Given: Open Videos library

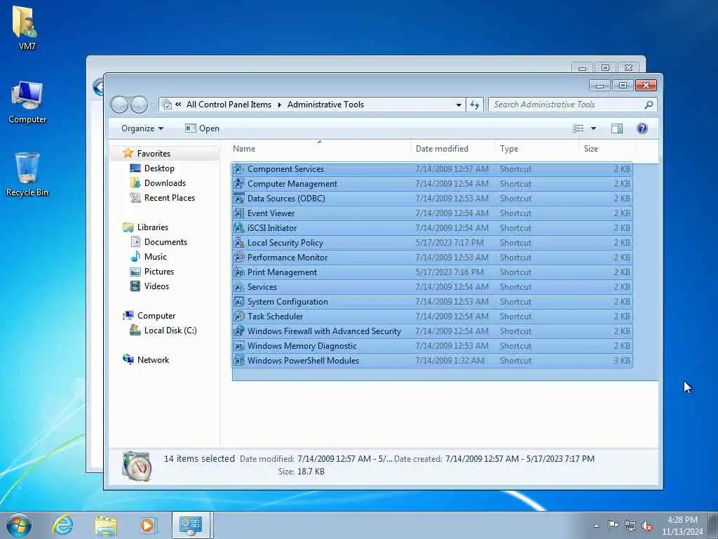Looking at the screenshot, I should tap(156, 286).
